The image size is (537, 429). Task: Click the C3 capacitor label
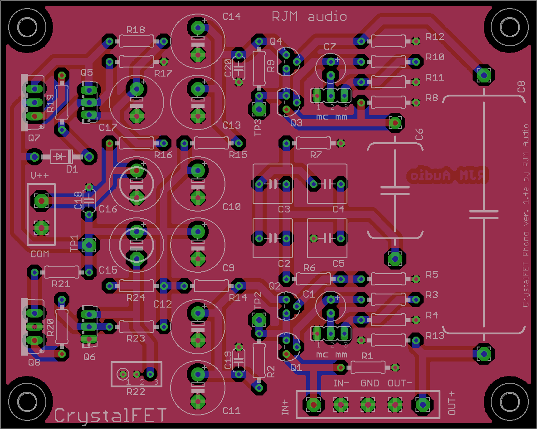pyautogui.click(x=284, y=209)
